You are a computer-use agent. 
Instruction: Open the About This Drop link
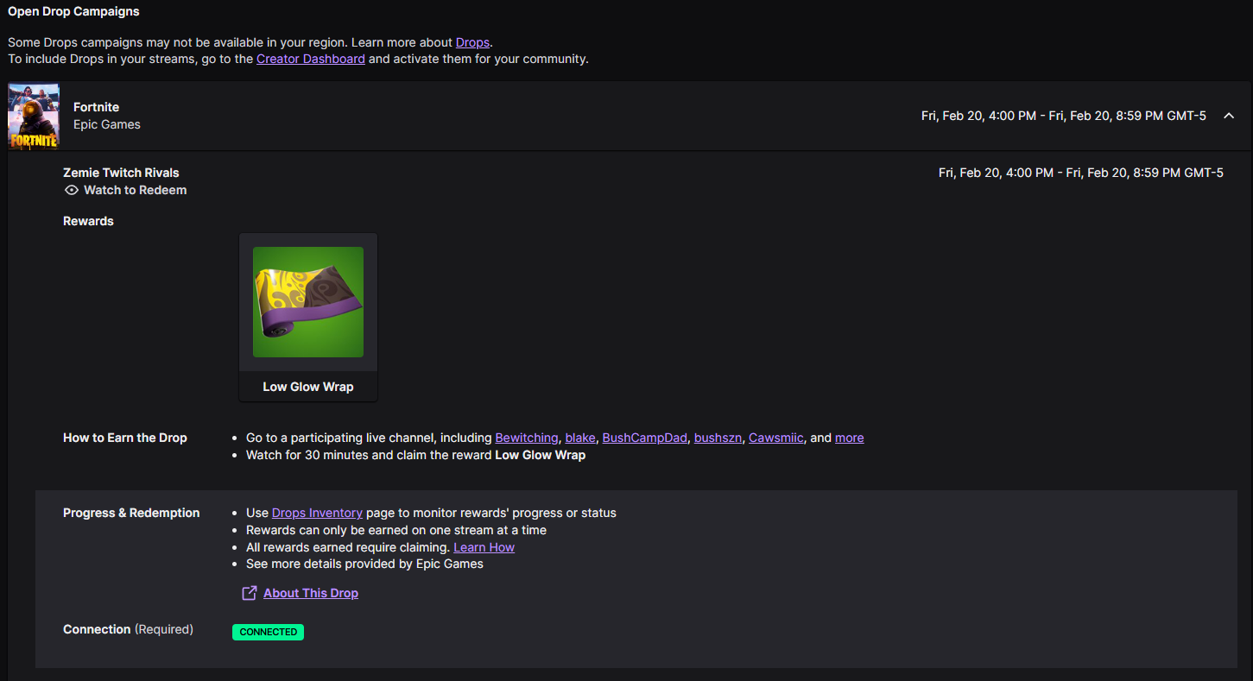tap(311, 593)
